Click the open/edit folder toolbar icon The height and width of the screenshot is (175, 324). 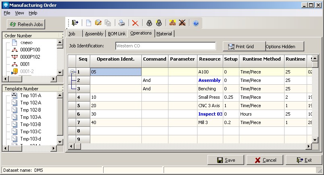click(99, 23)
